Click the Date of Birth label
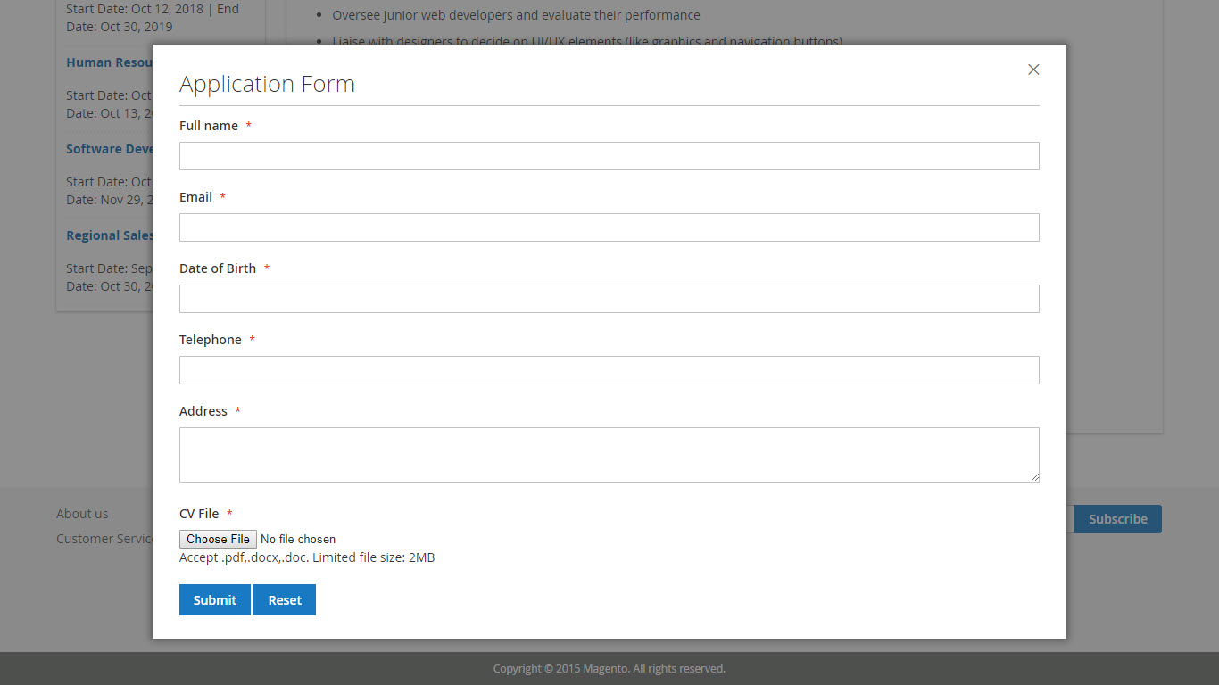The width and height of the screenshot is (1219, 685). (x=218, y=268)
